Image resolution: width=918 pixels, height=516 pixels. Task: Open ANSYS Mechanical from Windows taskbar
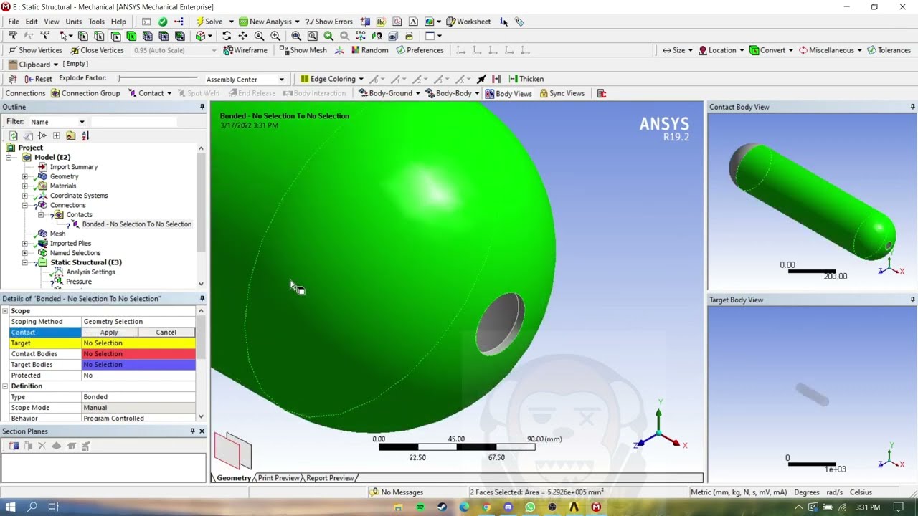tap(596, 507)
